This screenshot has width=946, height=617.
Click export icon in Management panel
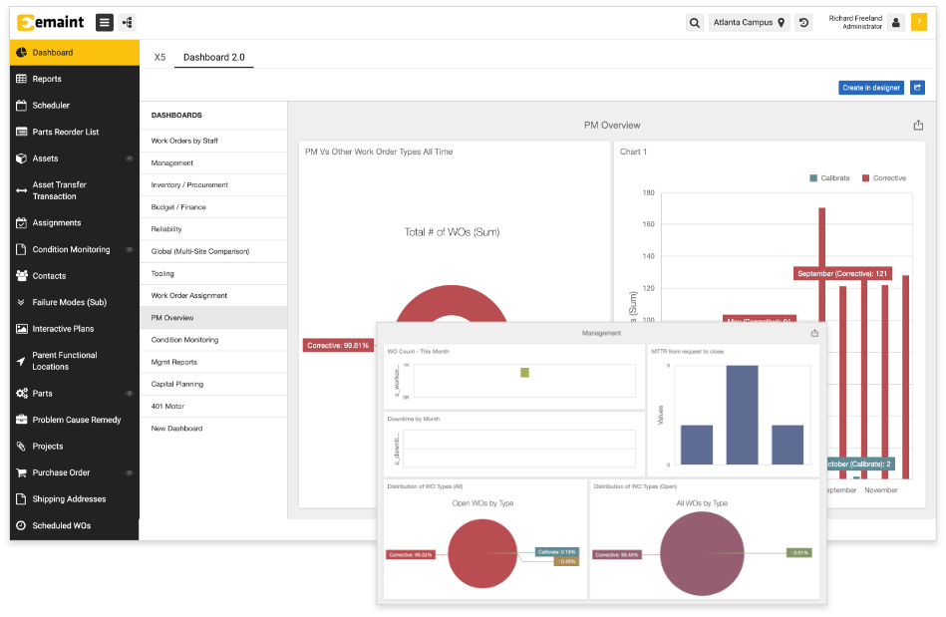pyautogui.click(x=814, y=333)
